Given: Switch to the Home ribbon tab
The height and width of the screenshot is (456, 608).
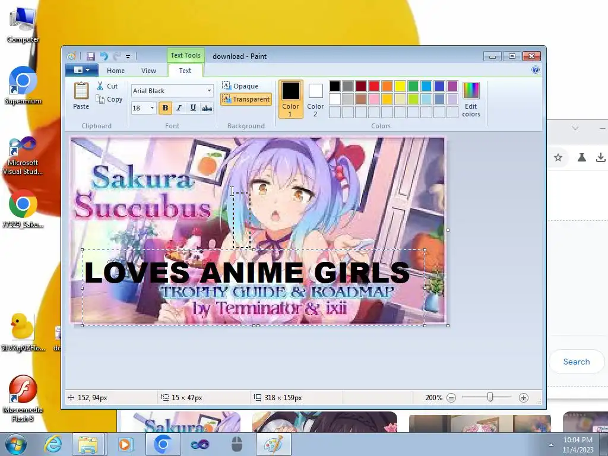Looking at the screenshot, I should coord(116,71).
